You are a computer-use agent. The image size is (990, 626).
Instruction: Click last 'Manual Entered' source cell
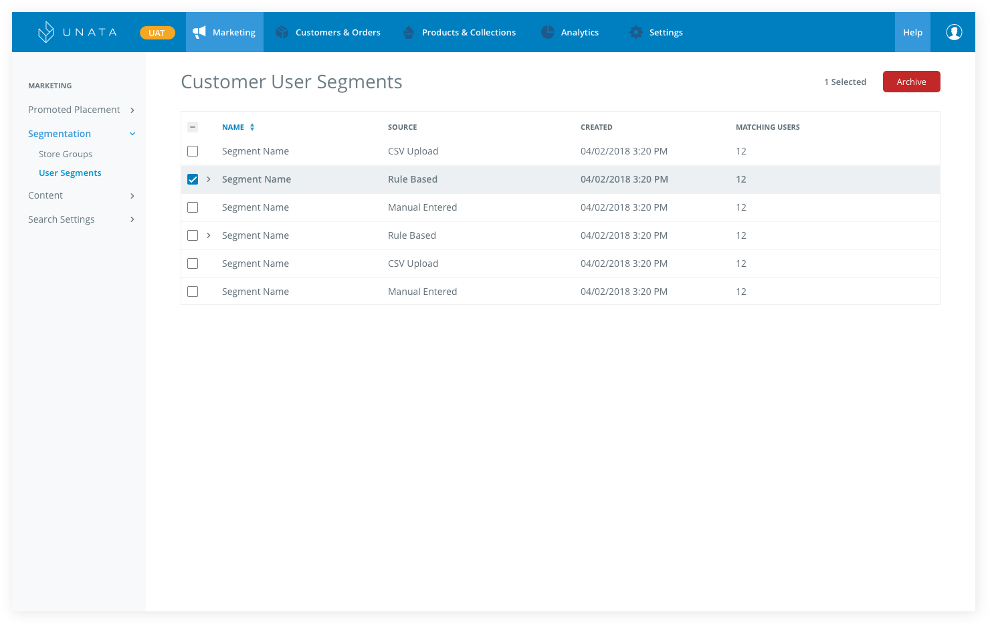pyautogui.click(x=423, y=292)
